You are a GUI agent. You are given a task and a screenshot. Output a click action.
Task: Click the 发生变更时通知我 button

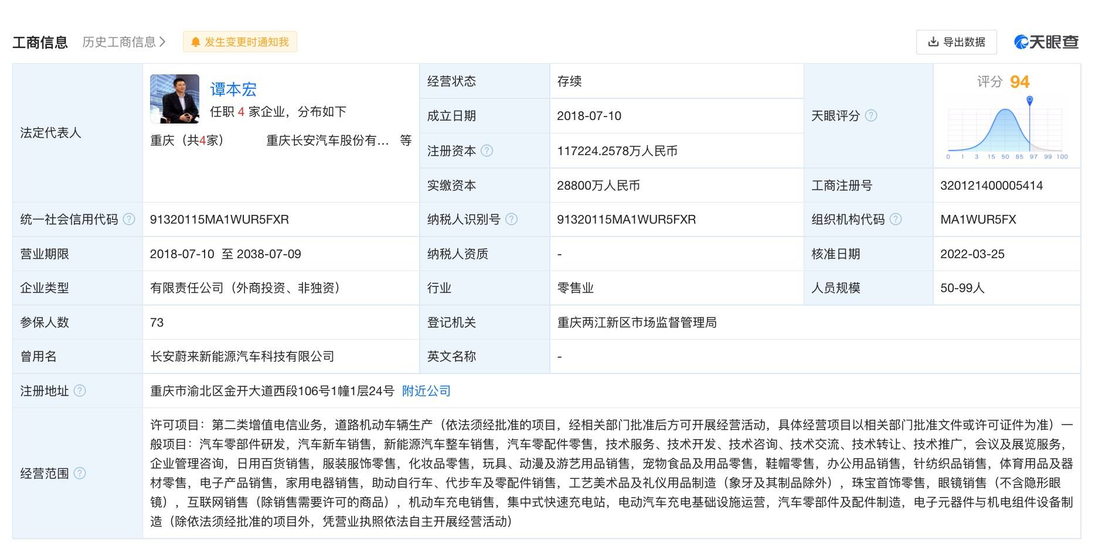click(240, 42)
